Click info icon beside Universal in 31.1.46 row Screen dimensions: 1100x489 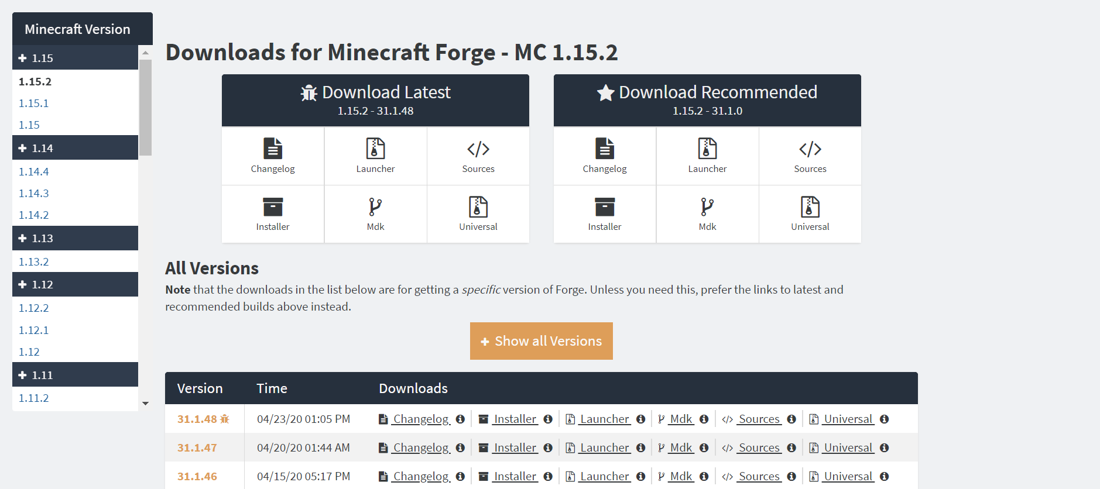[885, 476]
